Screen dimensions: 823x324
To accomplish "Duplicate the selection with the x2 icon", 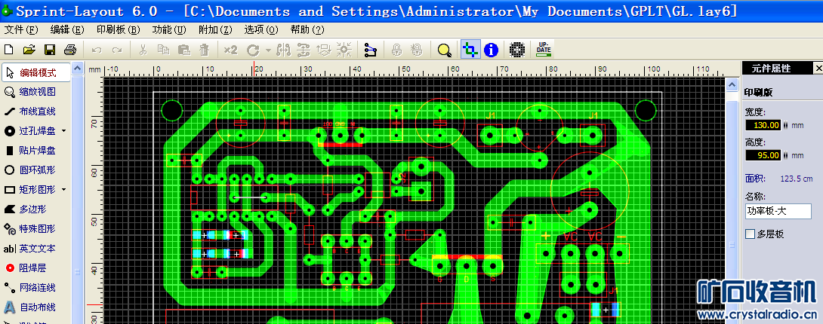I will click(230, 50).
